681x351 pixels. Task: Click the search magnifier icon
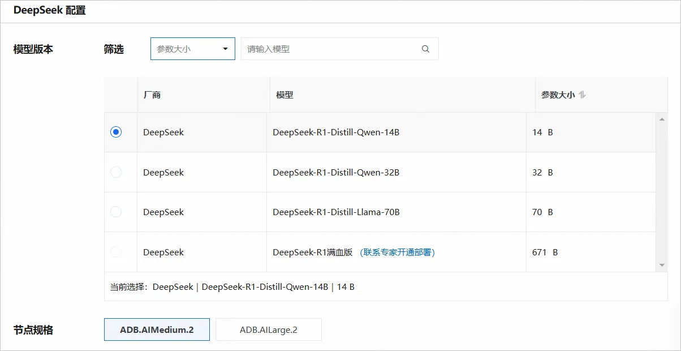425,49
